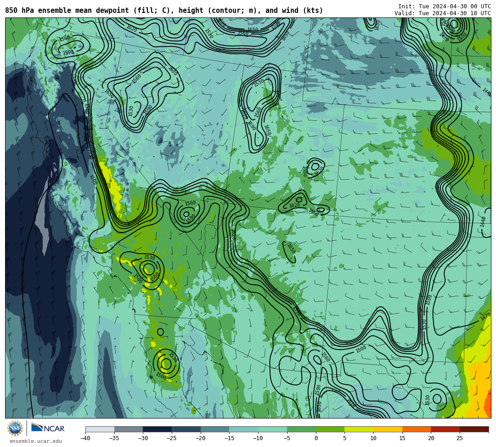Click the 15 colorbar tick label
Screen dimensions: 496x447
[402, 438]
